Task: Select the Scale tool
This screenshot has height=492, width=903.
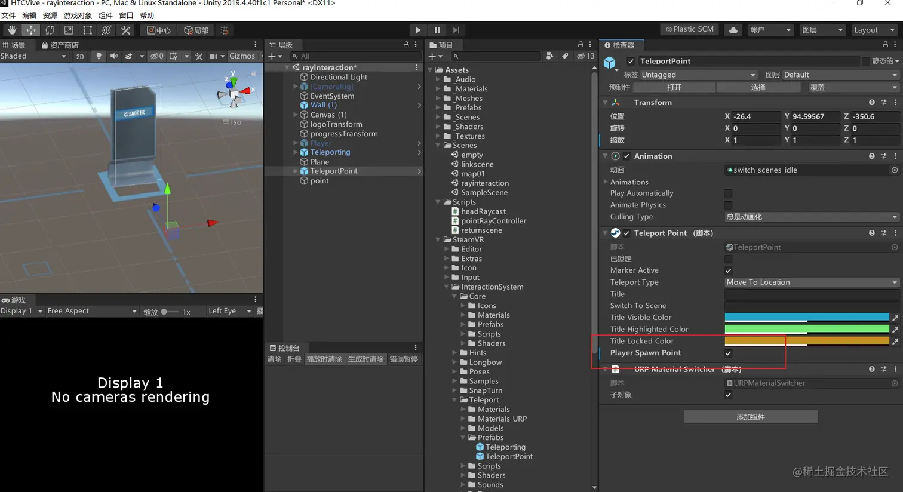Action: coord(69,30)
